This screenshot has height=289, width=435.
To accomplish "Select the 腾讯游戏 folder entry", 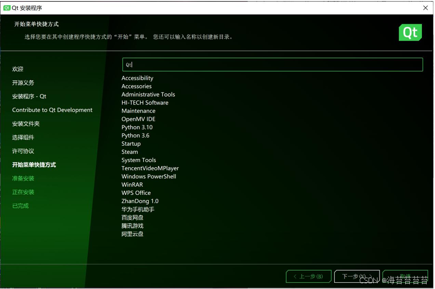I will click(132, 225).
